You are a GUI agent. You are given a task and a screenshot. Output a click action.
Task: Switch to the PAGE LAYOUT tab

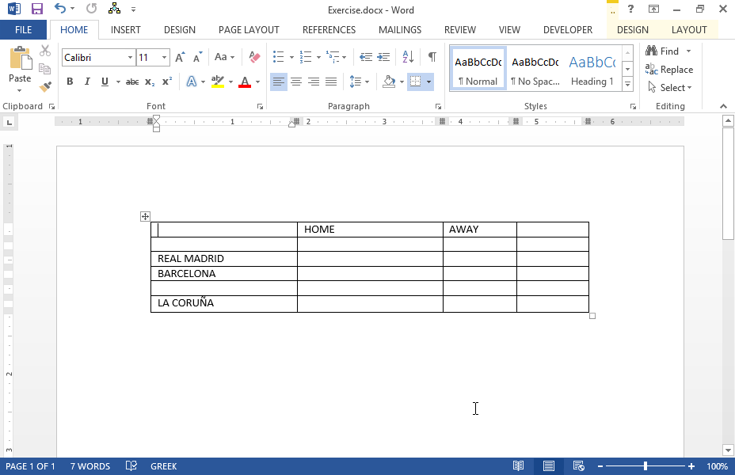tap(249, 30)
